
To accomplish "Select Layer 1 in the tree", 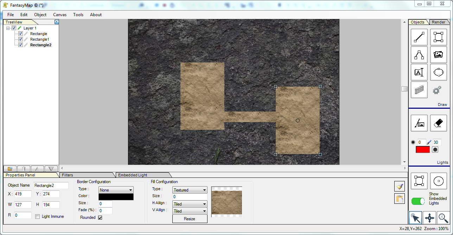I will coord(30,28).
